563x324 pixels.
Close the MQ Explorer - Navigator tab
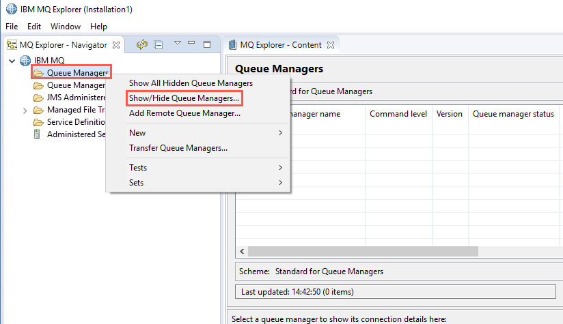click(116, 45)
